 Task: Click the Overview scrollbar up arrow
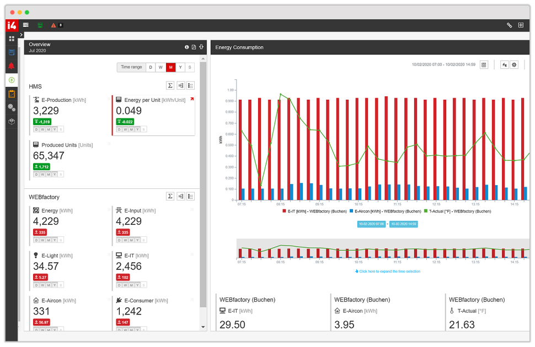point(203,59)
